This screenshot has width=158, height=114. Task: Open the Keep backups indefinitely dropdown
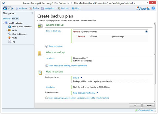[x=86, y=93]
